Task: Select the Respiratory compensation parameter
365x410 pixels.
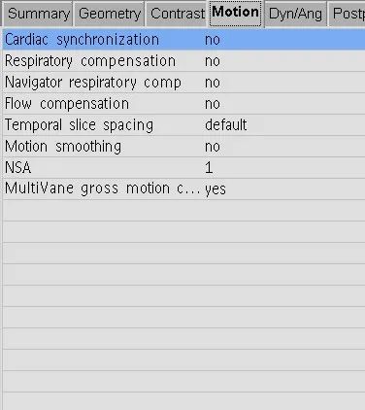Action: pos(90,61)
